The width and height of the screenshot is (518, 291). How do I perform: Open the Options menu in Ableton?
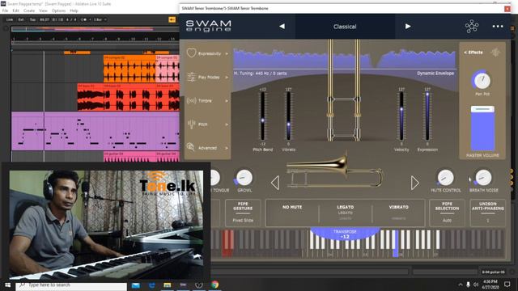(x=58, y=11)
